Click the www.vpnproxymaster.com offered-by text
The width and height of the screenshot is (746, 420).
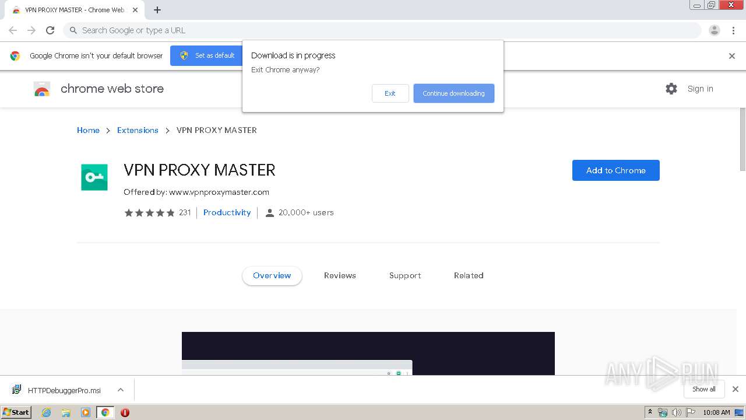click(219, 192)
